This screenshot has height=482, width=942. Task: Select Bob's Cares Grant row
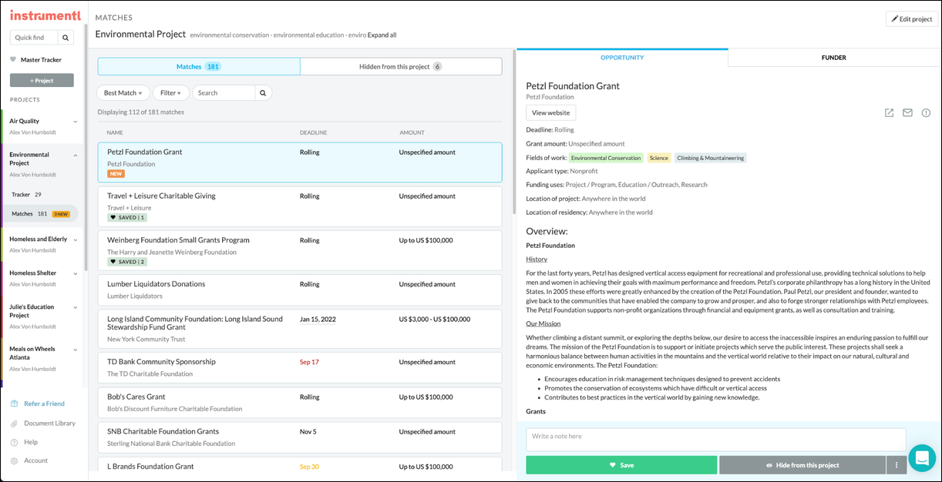pyautogui.click(x=300, y=402)
